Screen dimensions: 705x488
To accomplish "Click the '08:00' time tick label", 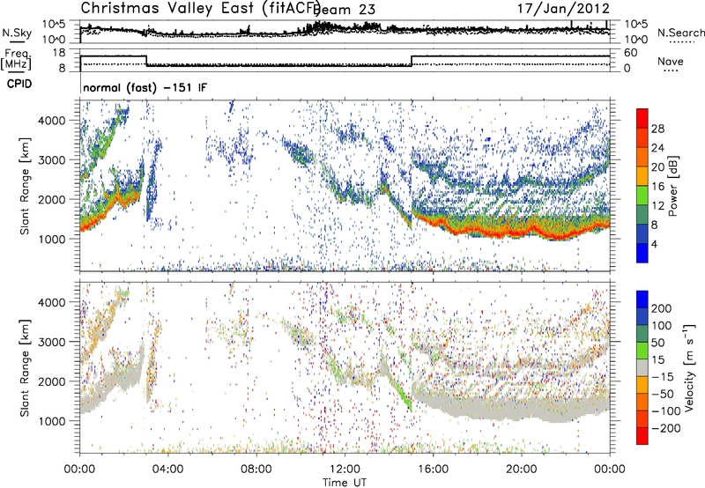I will tap(256, 470).
